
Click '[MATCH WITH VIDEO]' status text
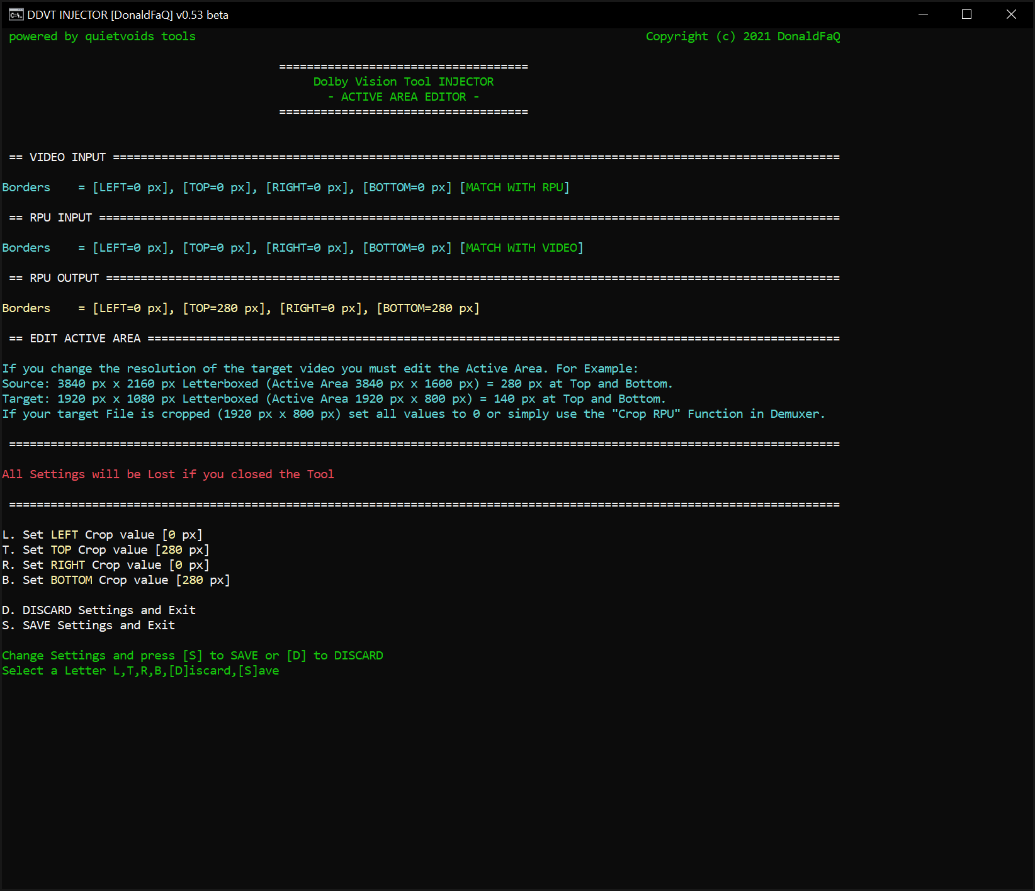point(521,248)
